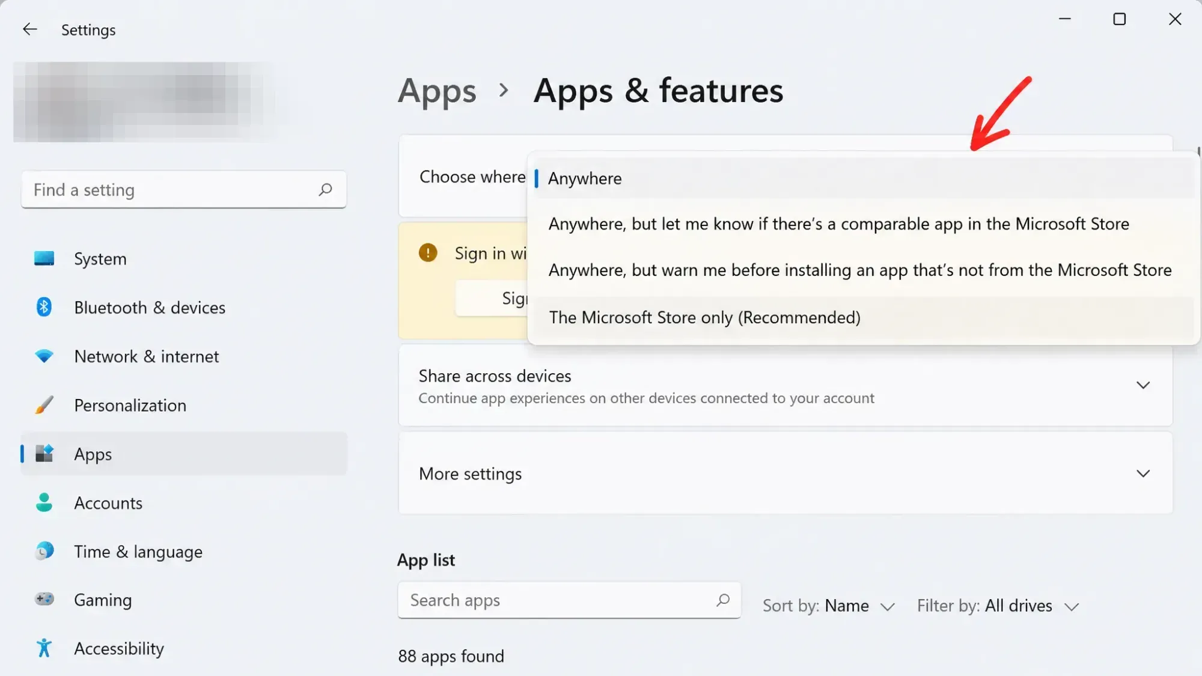Click the magnifier icon in Find a setting
The image size is (1202, 676).
pos(325,190)
